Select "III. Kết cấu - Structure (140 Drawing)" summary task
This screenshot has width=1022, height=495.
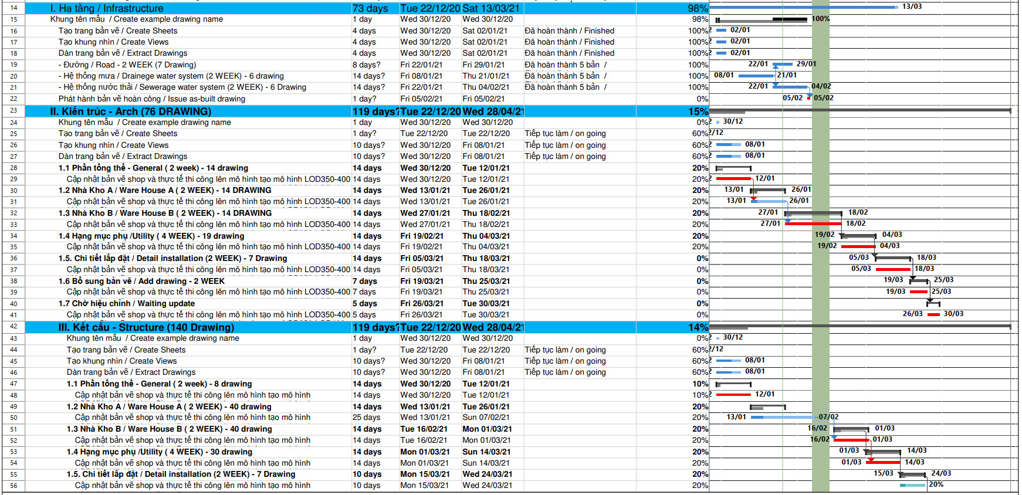click(x=146, y=327)
